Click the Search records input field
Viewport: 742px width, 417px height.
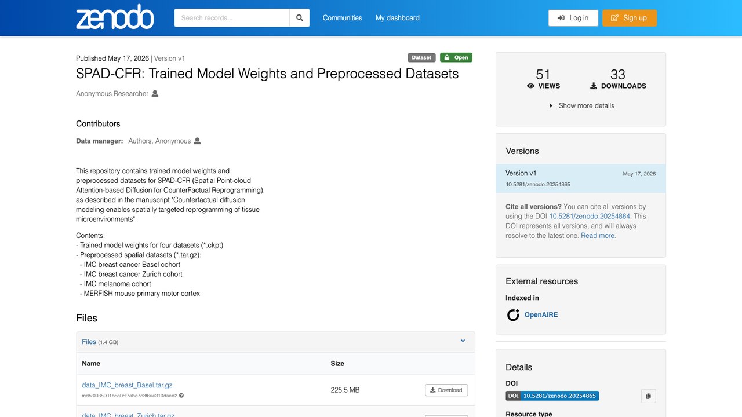click(x=232, y=18)
